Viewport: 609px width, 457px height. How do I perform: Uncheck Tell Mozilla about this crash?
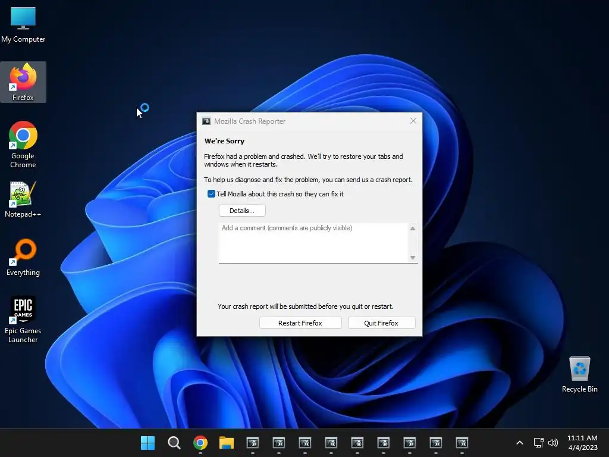[211, 194]
